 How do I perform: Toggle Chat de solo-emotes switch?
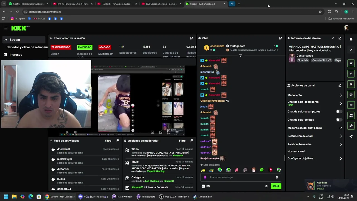[339, 120]
